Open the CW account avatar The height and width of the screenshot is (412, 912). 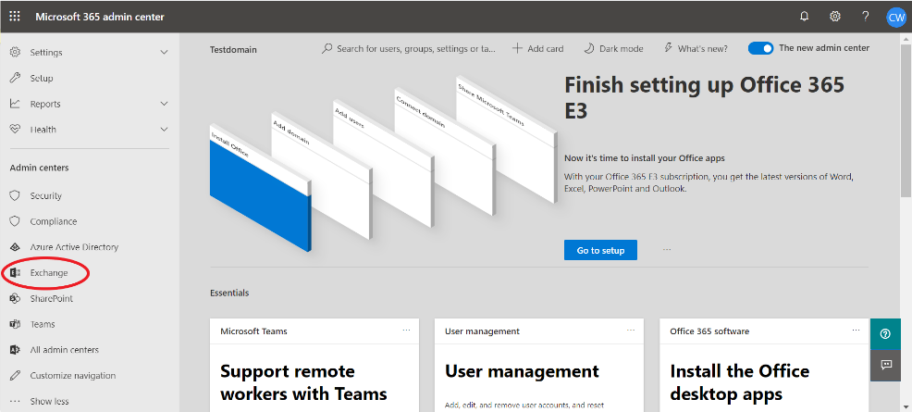pos(895,17)
